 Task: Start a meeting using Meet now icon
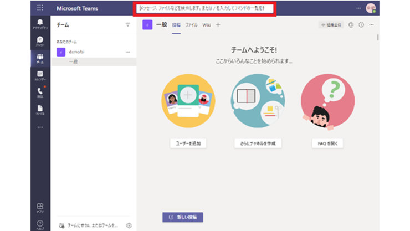pyautogui.click(x=351, y=25)
